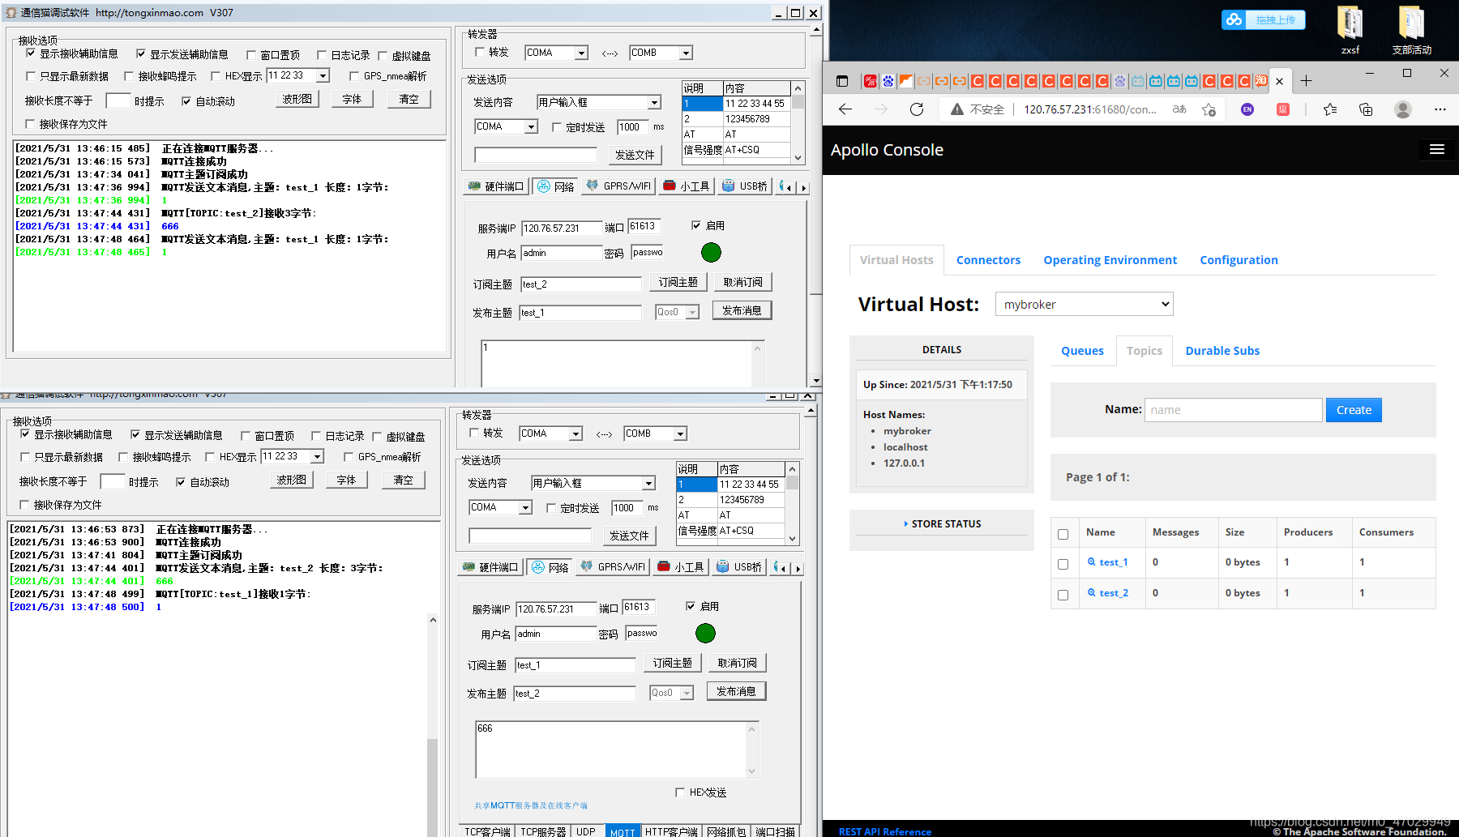
Task: Enable HEX发送 in bottom window
Action: 680,792
